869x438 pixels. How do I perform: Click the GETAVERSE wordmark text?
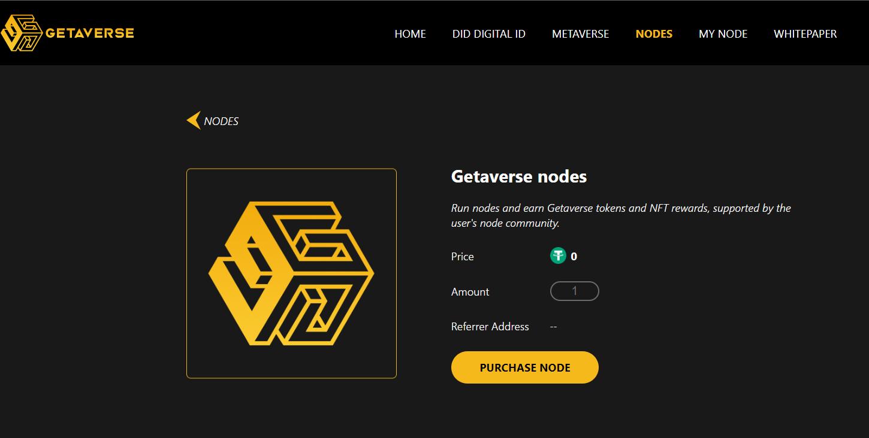[x=90, y=33]
